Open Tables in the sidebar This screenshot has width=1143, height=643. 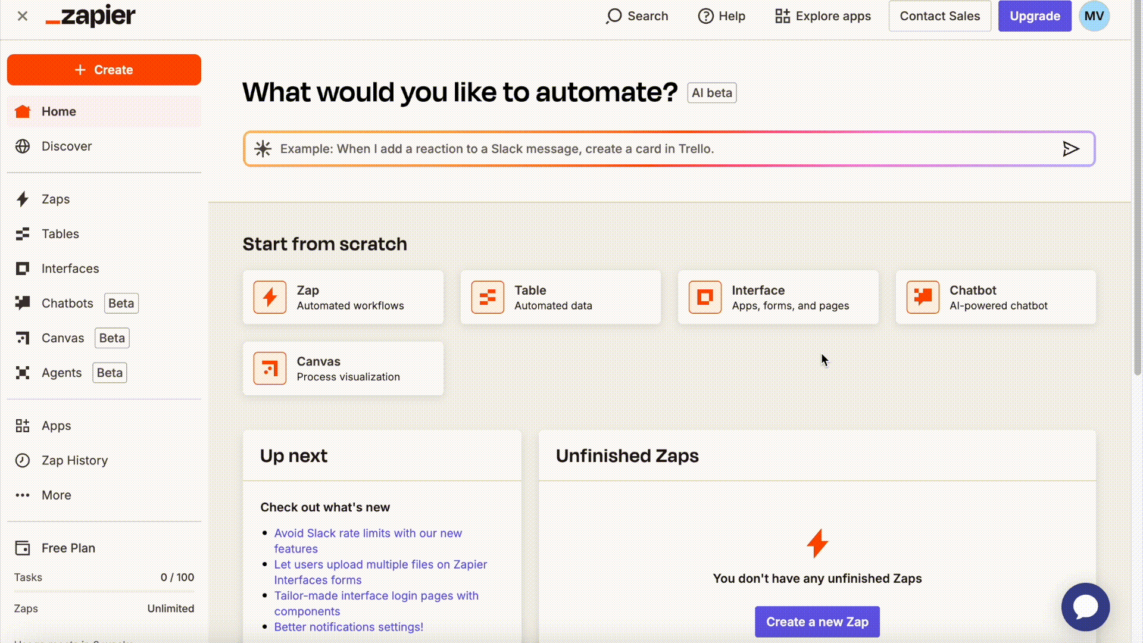coord(104,234)
